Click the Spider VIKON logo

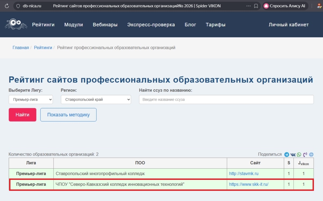(x=16, y=24)
